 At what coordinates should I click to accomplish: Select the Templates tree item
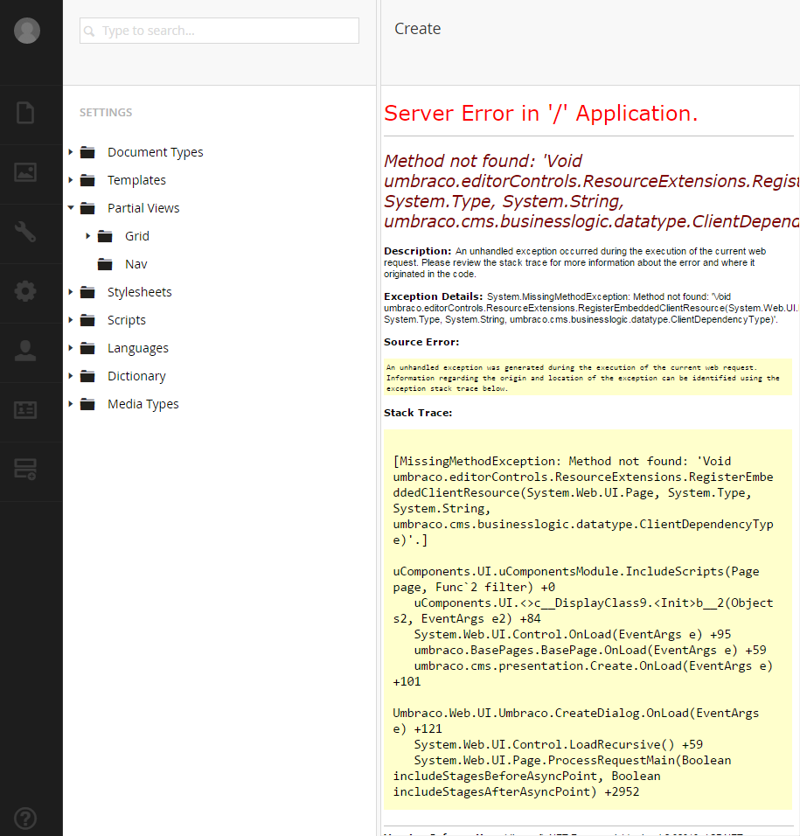(x=136, y=180)
